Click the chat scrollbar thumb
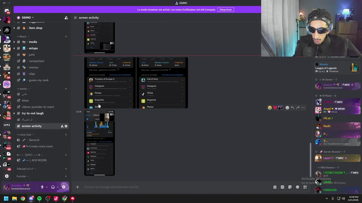 click(x=310, y=159)
